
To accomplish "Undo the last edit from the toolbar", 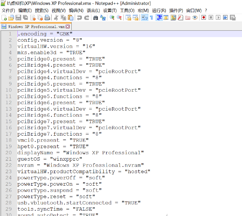I will point(79,17).
